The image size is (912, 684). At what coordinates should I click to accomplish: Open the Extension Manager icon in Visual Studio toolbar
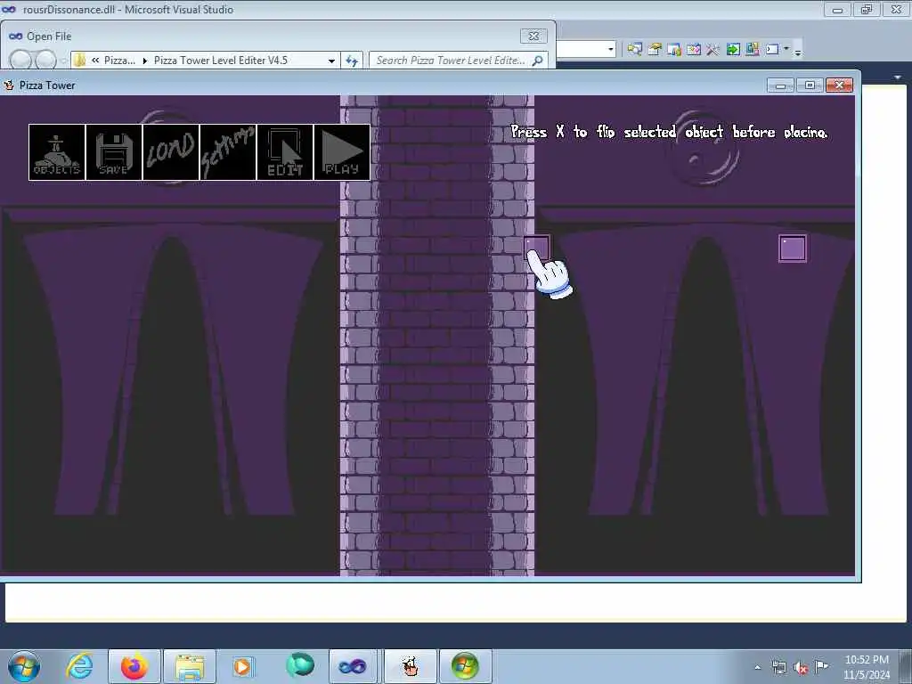(752, 50)
